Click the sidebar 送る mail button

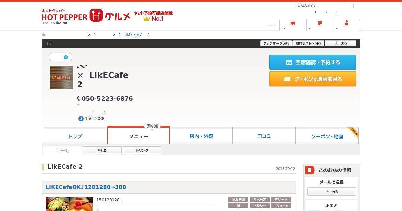[332, 192]
